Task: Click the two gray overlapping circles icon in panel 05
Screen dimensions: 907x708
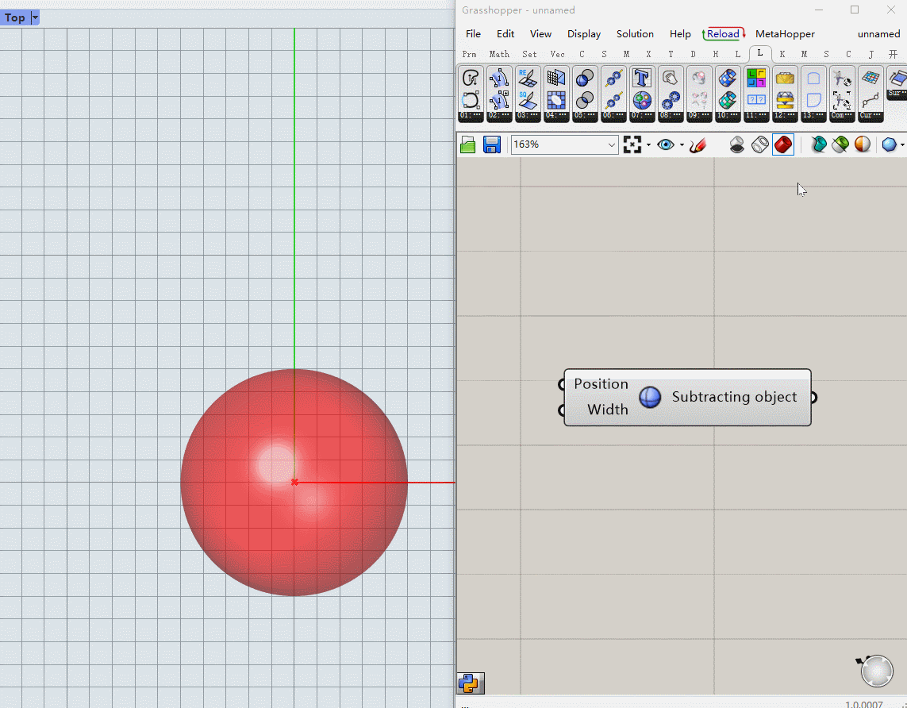Action: pos(584,100)
